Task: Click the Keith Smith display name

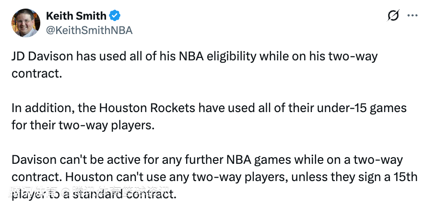Action: pos(76,16)
